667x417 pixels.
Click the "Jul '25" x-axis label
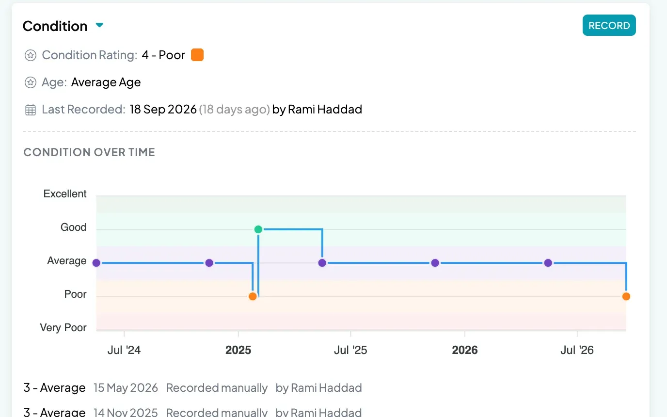click(350, 350)
